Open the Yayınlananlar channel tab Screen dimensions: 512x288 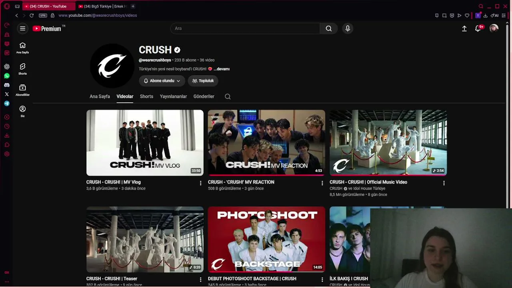pyautogui.click(x=173, y=96)
